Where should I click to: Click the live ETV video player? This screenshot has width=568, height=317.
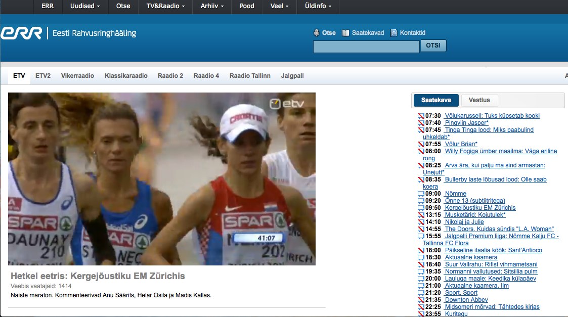click(x=162, y=179)
